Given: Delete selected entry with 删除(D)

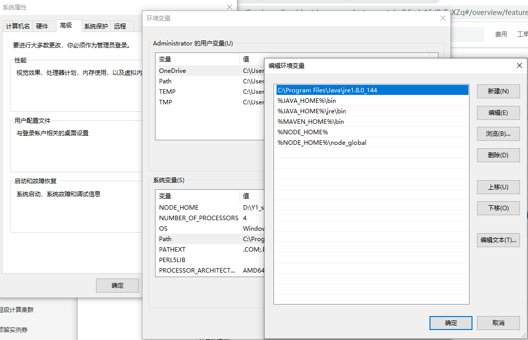Looking at the screenshot, I should [498, 155].
